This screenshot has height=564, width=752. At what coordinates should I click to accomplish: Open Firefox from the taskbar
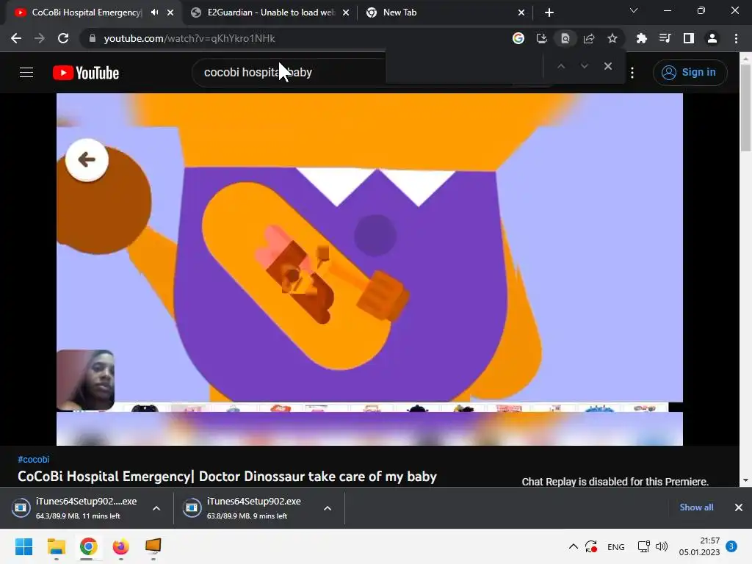point(121,546)
